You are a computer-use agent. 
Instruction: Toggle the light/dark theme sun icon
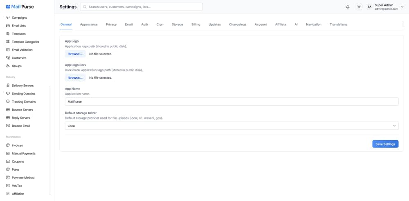coord(359,7)
